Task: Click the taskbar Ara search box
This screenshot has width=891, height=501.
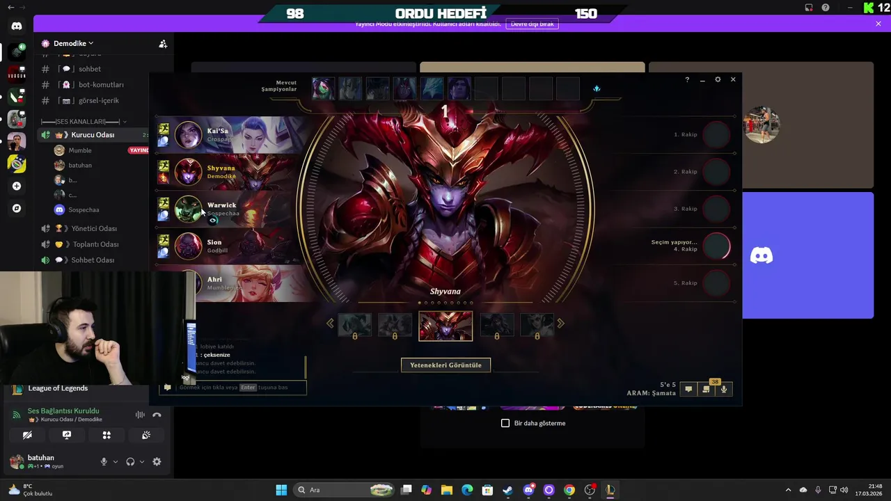Action: tap(343, 490)
